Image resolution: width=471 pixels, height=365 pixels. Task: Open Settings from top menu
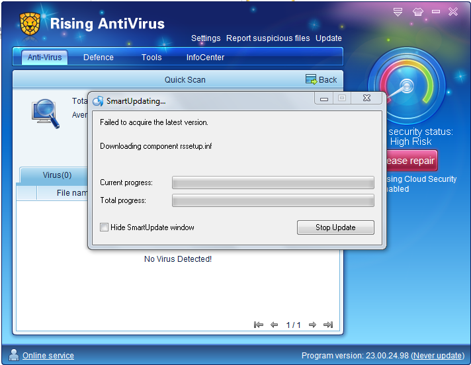click(206, 38)
